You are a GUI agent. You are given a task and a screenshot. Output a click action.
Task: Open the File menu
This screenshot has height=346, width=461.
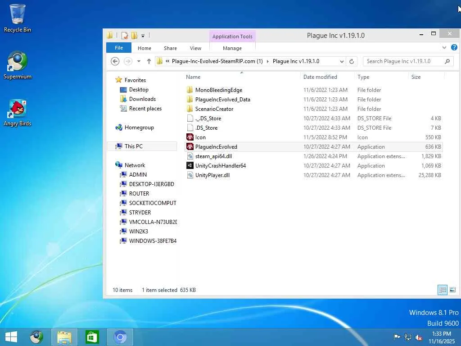(x=119, y=48)
